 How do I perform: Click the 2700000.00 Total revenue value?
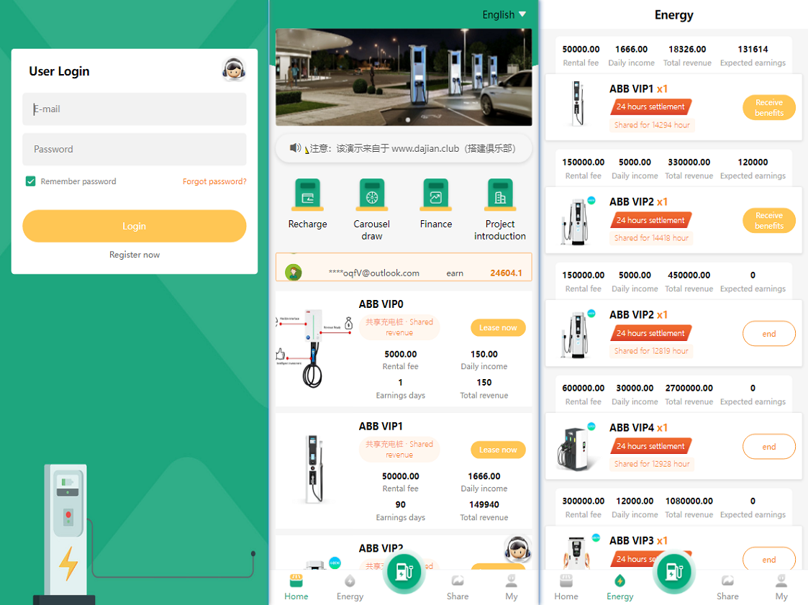pyautogui.click(x=689, y=388)
